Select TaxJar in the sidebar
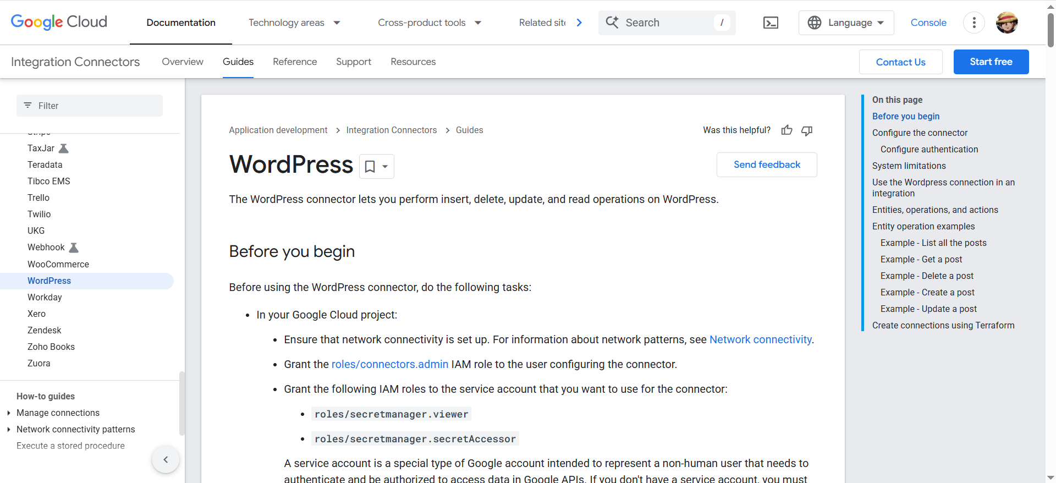The image size is (1056, 483). 41,148
